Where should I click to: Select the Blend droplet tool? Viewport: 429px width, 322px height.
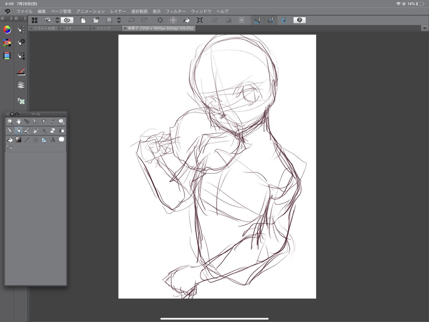[61, 131]
